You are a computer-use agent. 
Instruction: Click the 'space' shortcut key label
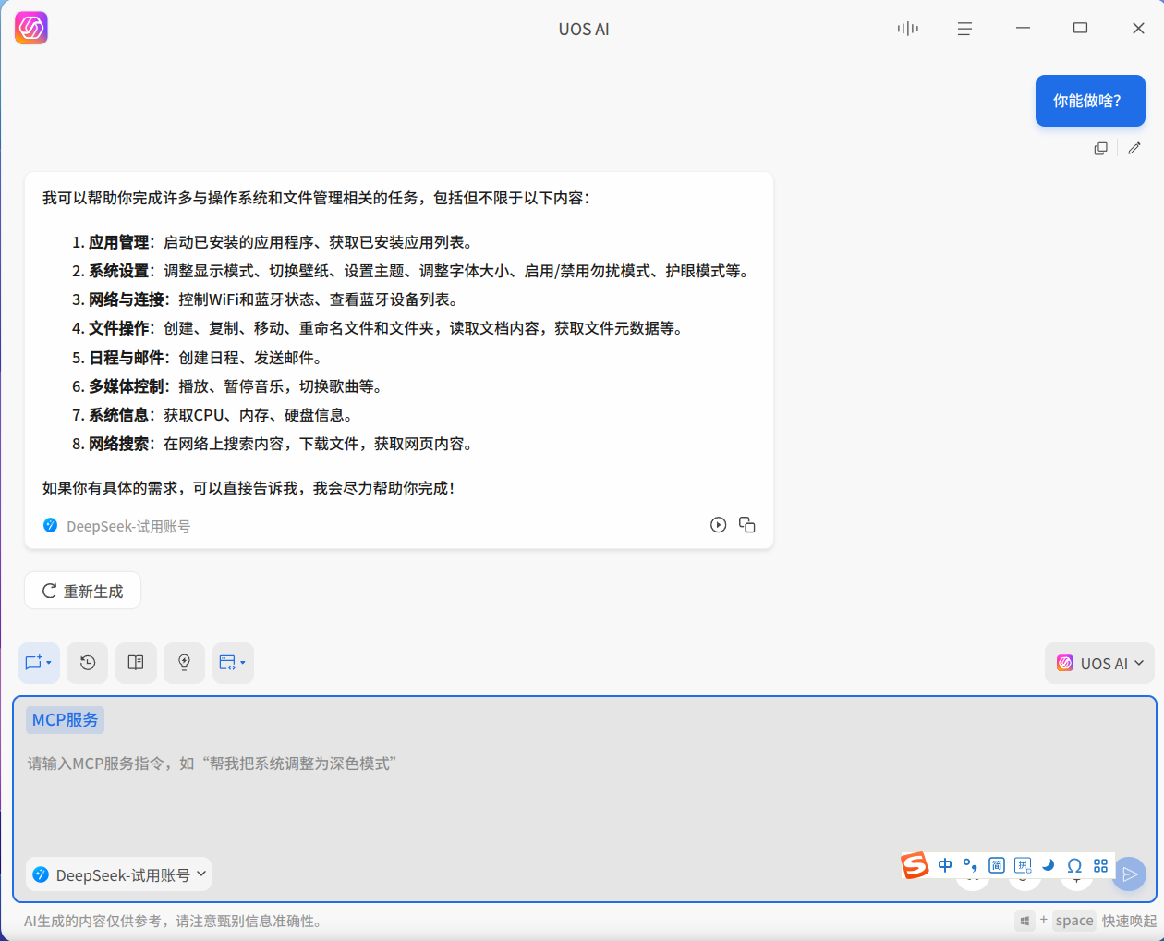[1074, 921]
